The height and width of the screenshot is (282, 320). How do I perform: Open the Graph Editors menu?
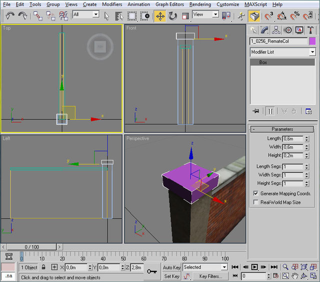pos(169,4)
